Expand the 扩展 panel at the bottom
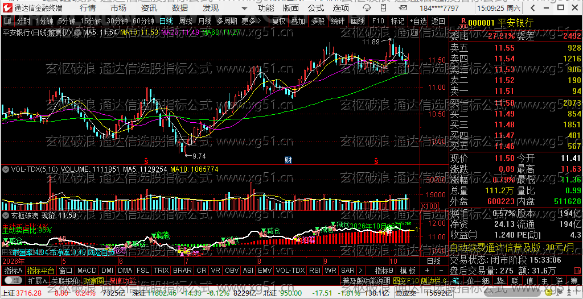583x299 pixels. coord(38,280)
